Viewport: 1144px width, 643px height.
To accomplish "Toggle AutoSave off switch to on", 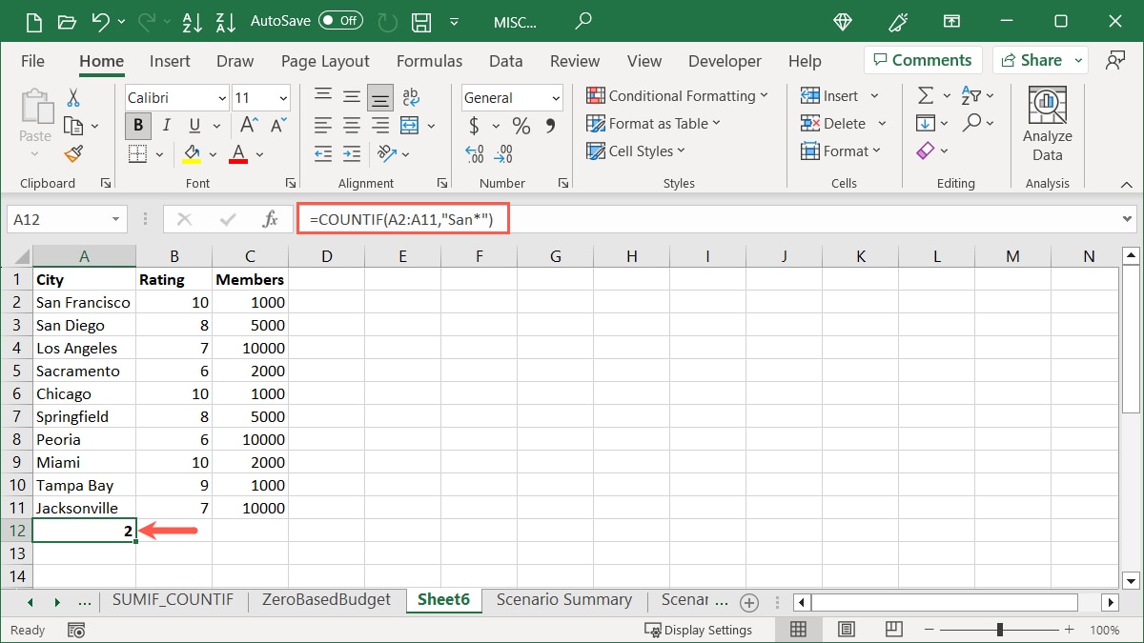I will tap(341, 19).
